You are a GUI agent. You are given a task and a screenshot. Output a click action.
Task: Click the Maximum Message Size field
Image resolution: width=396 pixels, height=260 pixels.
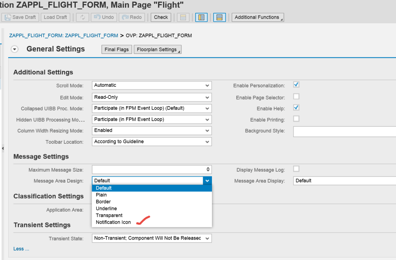(x=152, y=169)
